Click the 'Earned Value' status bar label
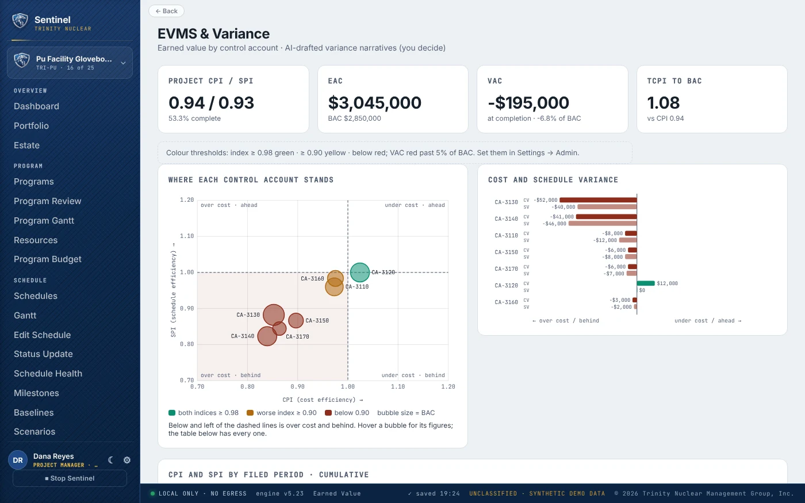The height and width of the screenshot is (503, 805). (x=337, y=493)
